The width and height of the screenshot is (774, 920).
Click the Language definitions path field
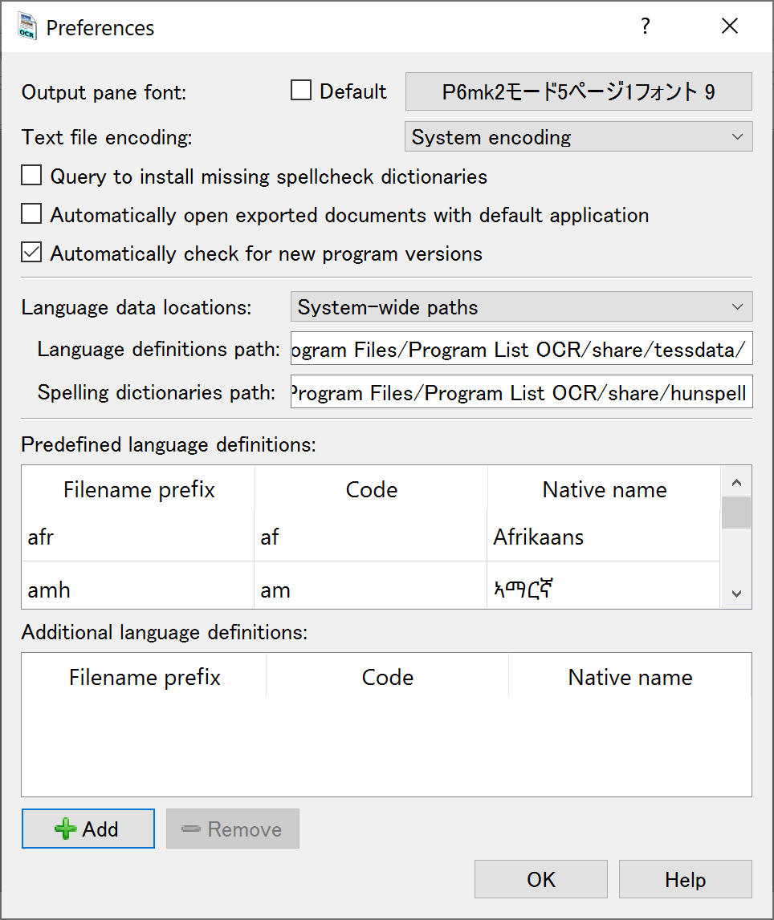click(x=521, y=350)
